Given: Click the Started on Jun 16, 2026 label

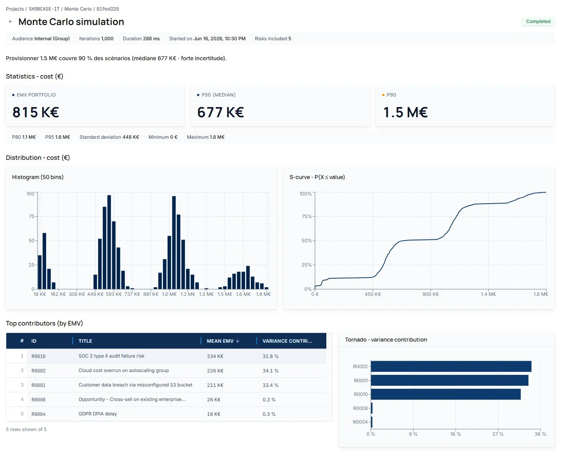Looking at the screenshot, I should 207,39.
